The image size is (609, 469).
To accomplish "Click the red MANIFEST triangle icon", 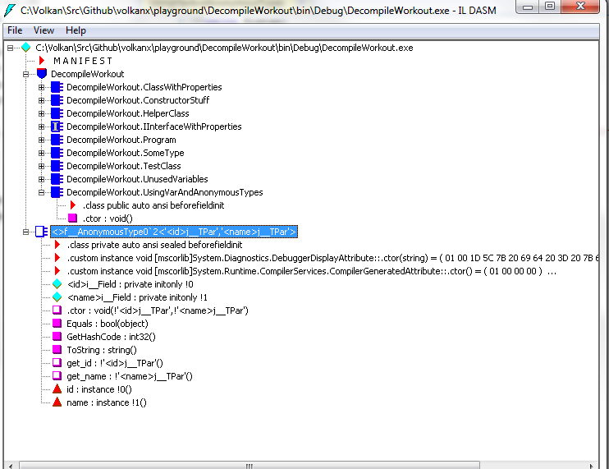I will (x=42, y=61).
